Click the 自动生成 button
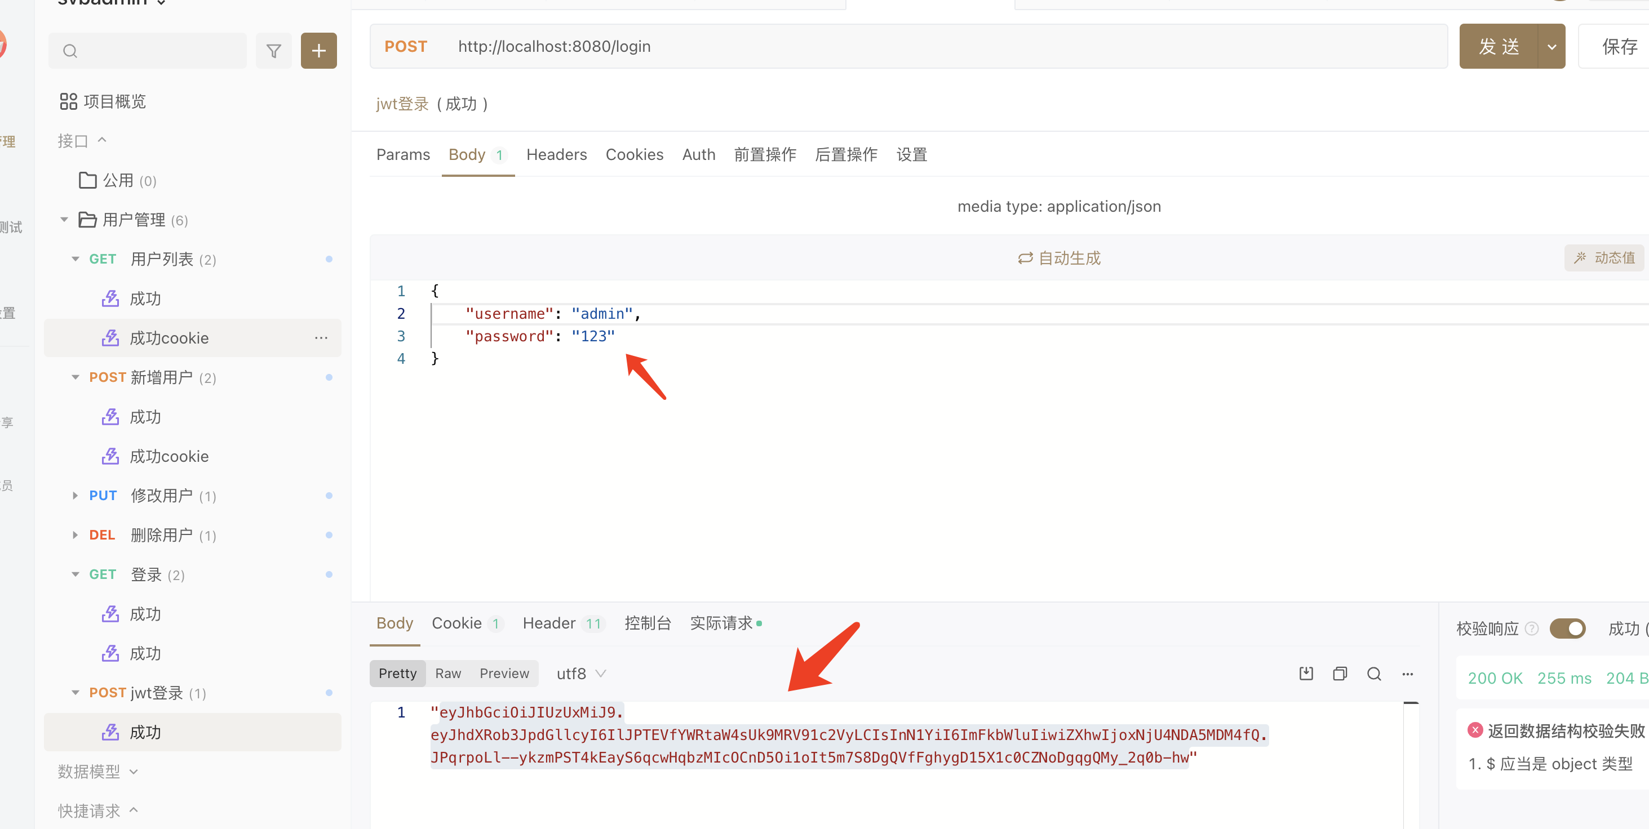The height and width of the screenshot is (829, 1649). pyautogui.click(x=1058, y=258)
